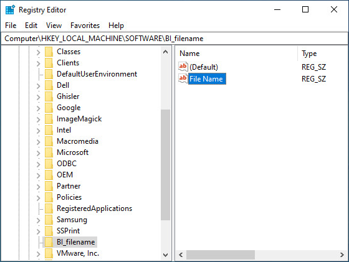349x262 pixels.
Task: Open the View menu
Action: [54, 26]
